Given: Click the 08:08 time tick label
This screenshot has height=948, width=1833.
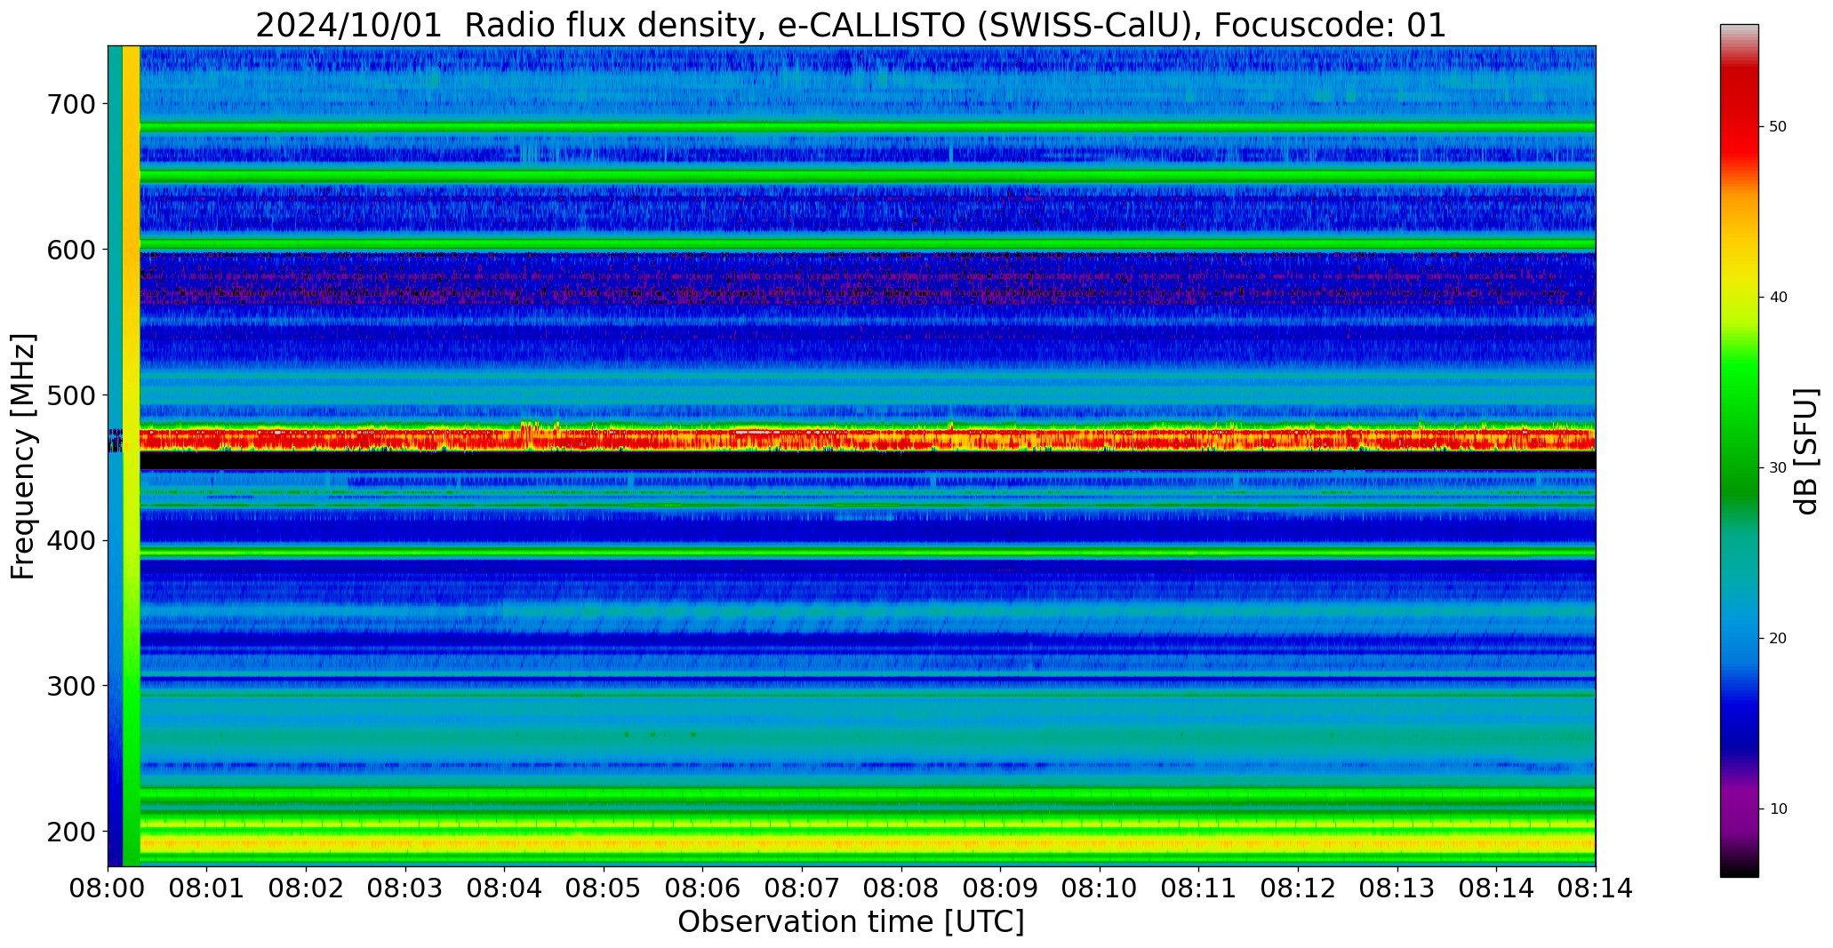Looking at the screenshot, I should coord(901,889).
